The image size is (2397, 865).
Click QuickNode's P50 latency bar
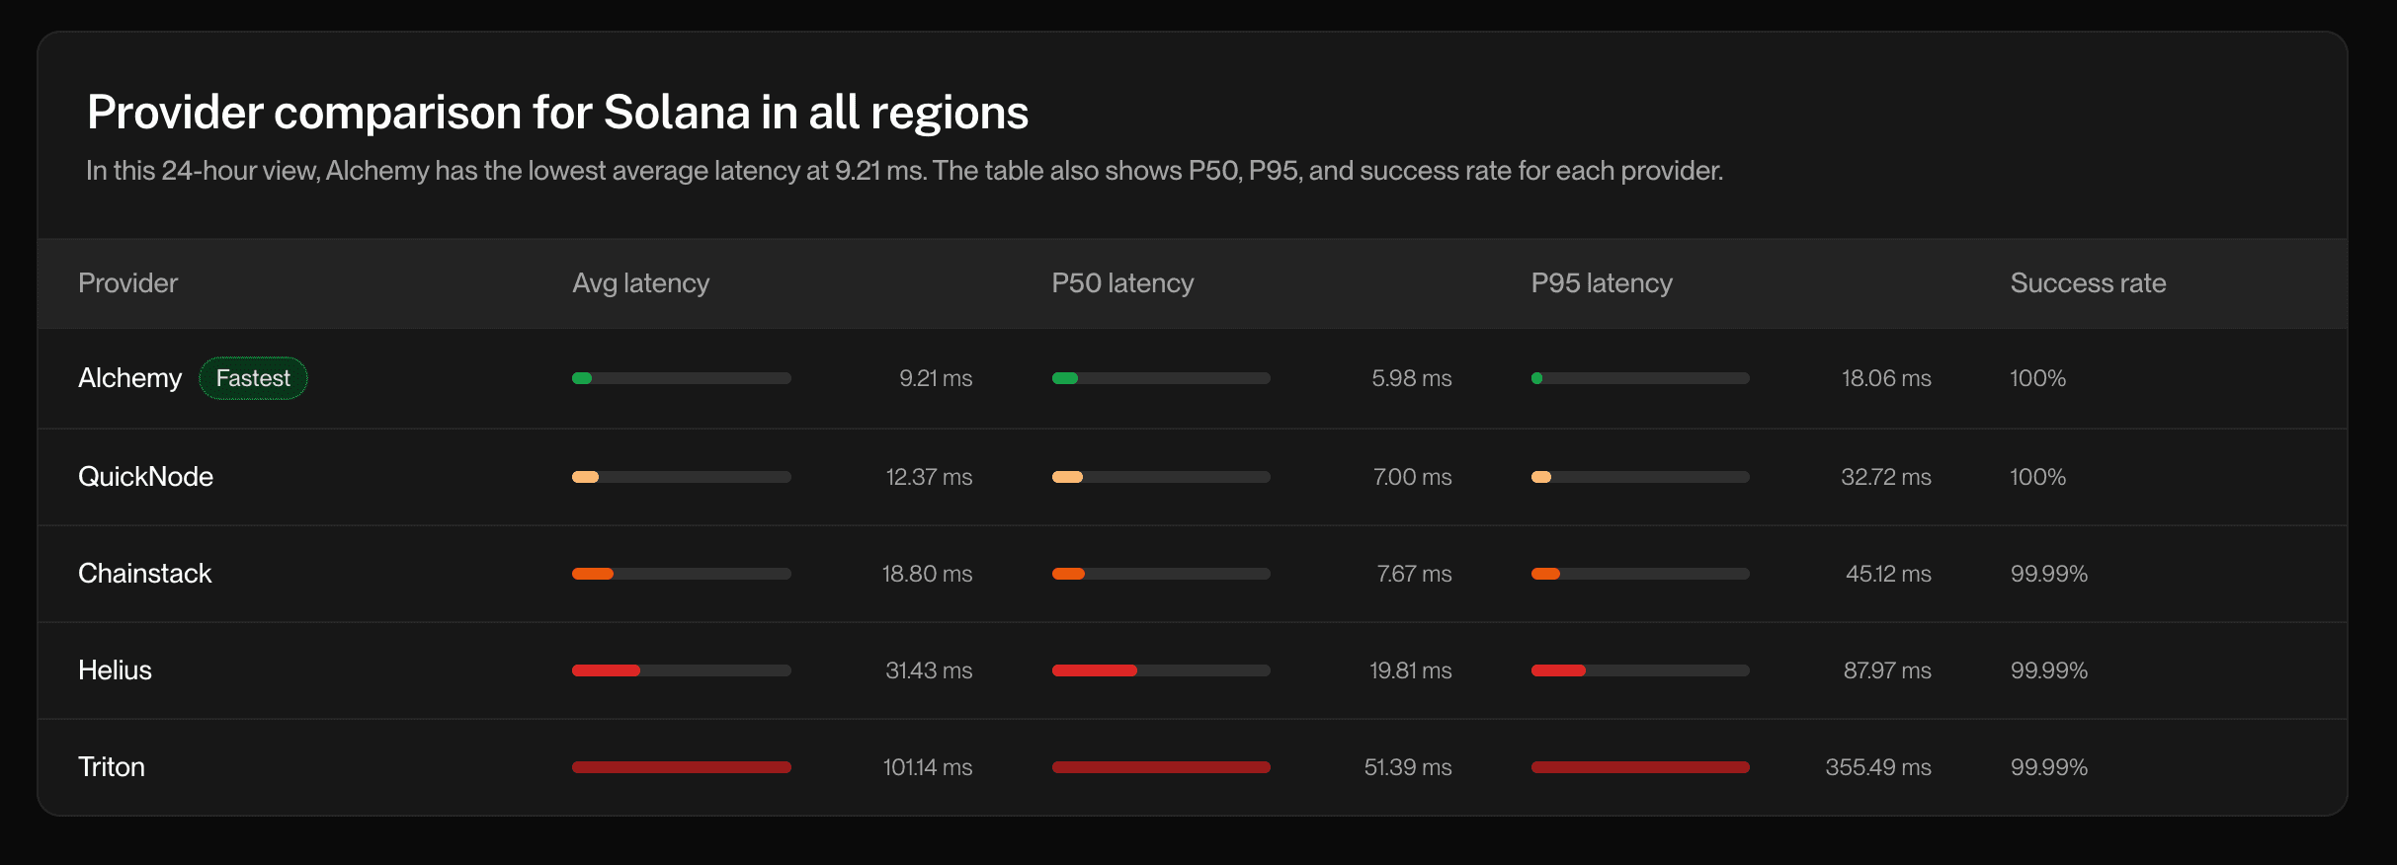[x=1161, y=477]
